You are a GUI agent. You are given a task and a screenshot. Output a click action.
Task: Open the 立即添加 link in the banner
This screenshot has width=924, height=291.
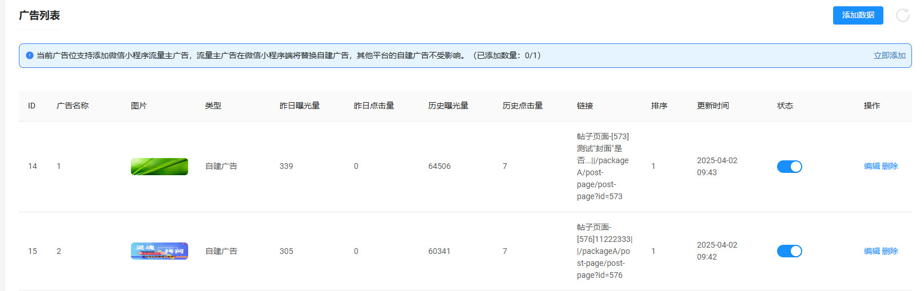[889, 55]
